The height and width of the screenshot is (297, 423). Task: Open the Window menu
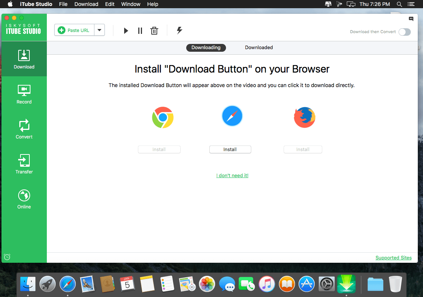click(131, 4)
